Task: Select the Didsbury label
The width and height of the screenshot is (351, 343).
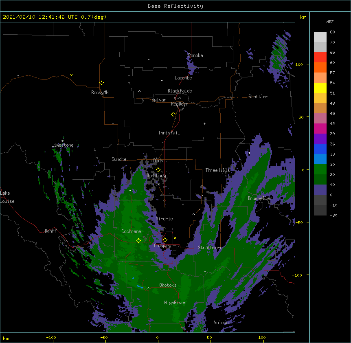Action: [x=156, y=176]
